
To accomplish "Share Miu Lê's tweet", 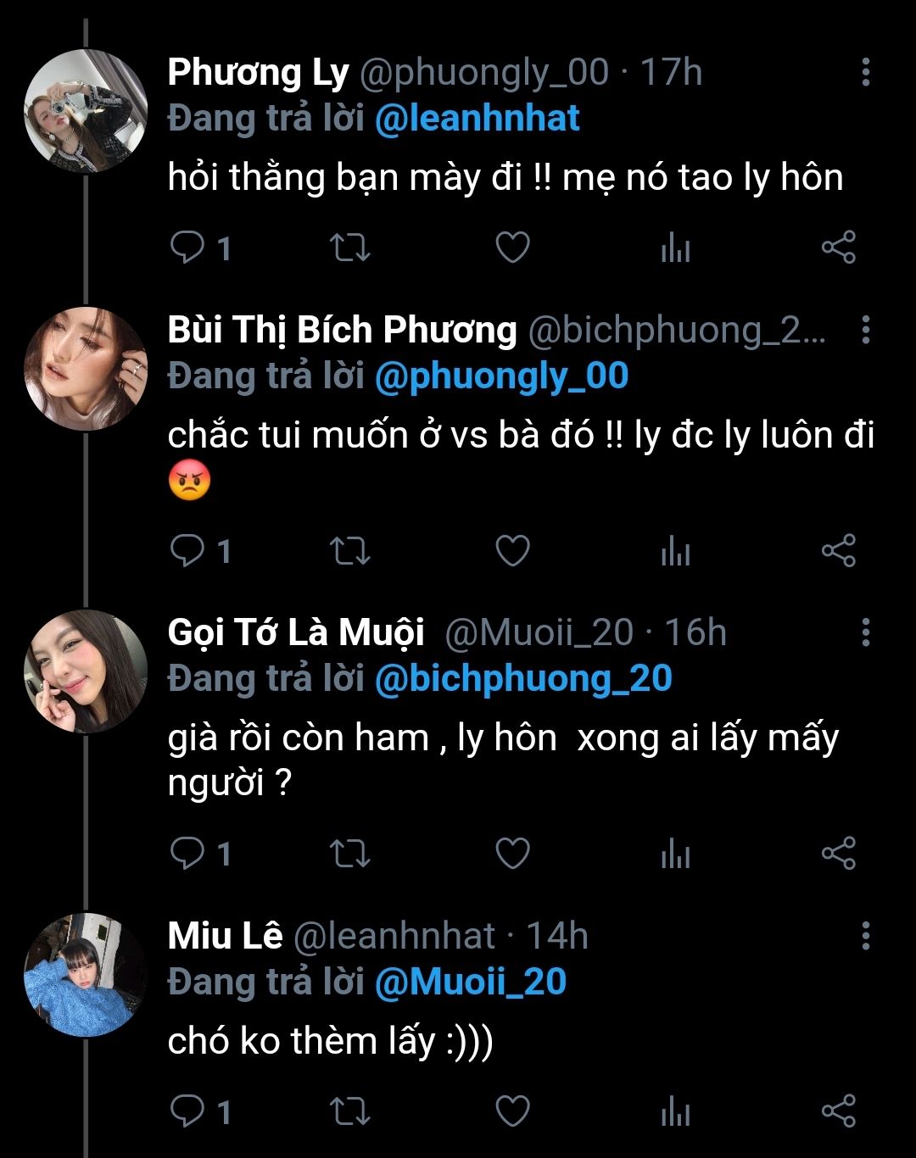I will [x=839, y=1111].
